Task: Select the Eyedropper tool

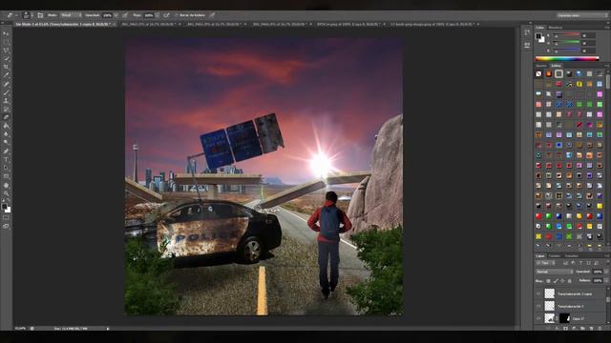Action: 7,75
